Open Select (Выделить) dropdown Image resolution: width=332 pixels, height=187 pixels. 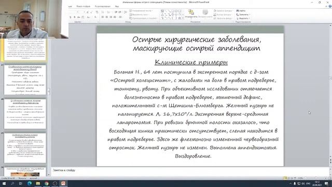tap(243, 19)
